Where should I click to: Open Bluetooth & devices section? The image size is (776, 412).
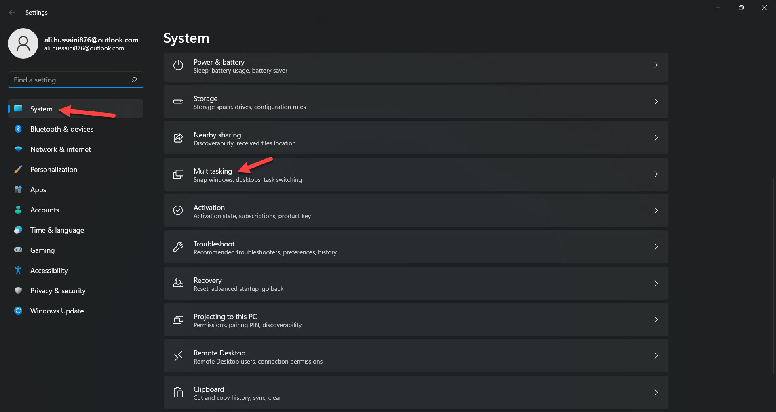[61, 129]
